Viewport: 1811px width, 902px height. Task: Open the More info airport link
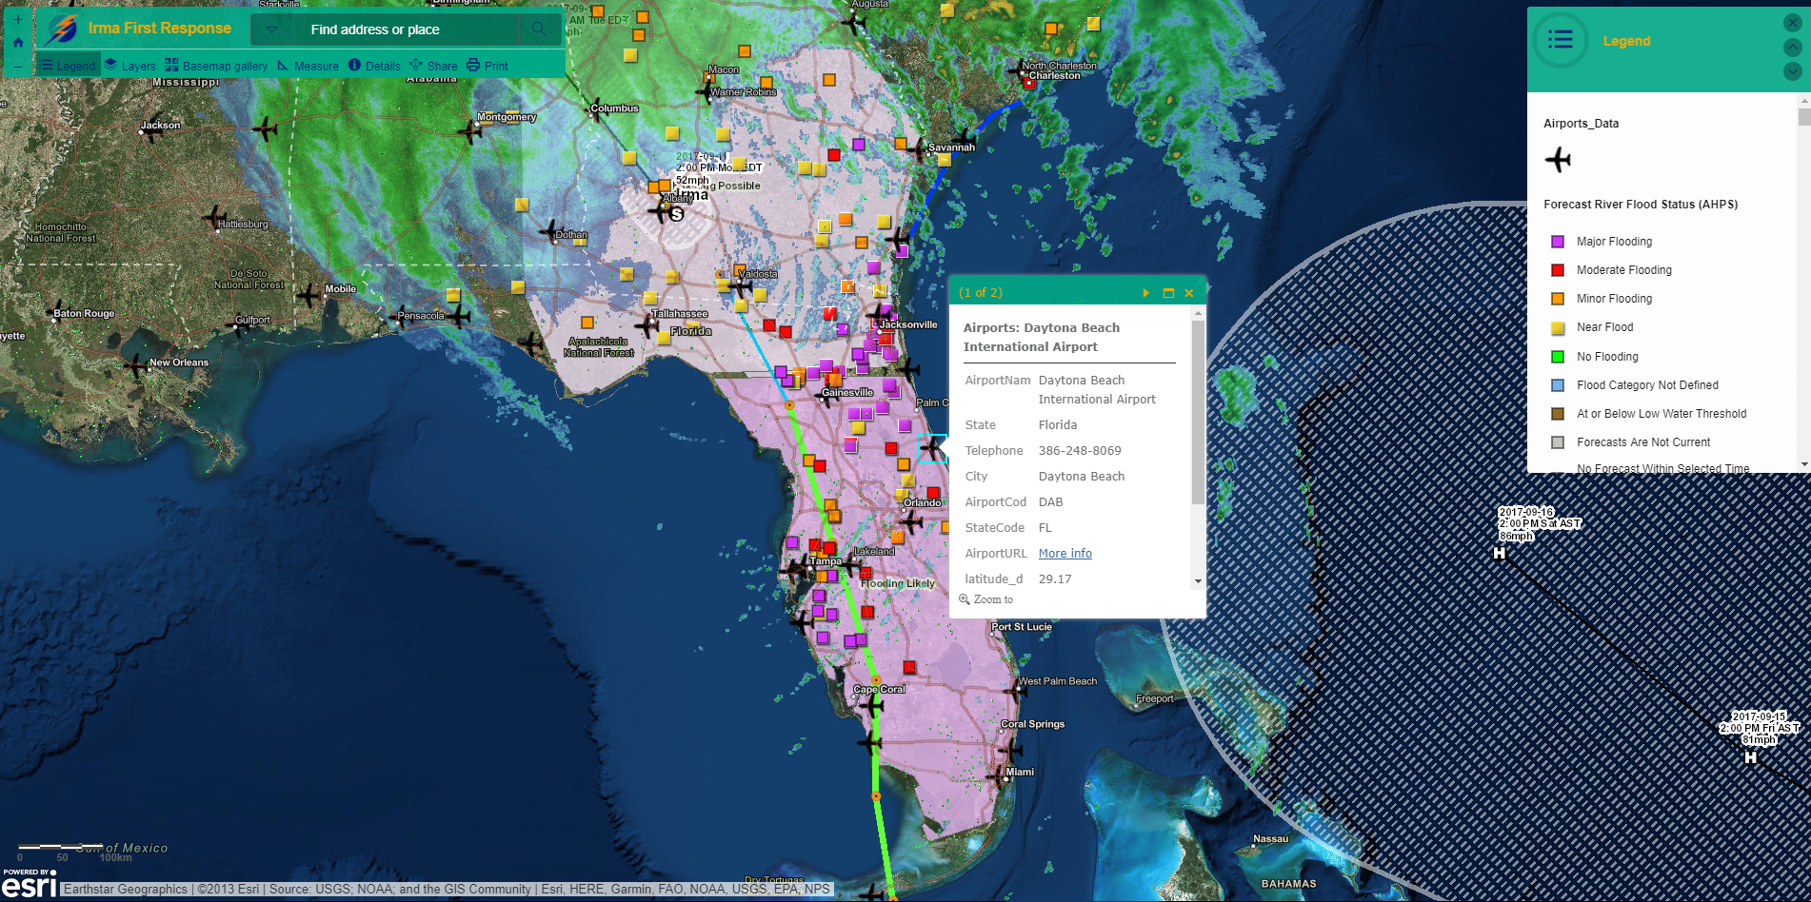pyautogui.click(x=1065, y=554)
